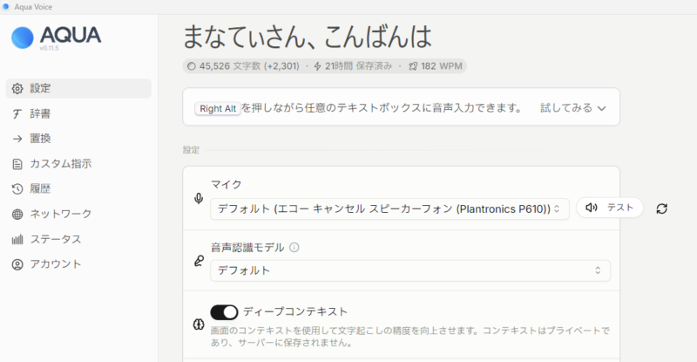This screenshot has height=362, width=697.
Task: Expand the 試してみる section
Action: [x=572, y=108]
